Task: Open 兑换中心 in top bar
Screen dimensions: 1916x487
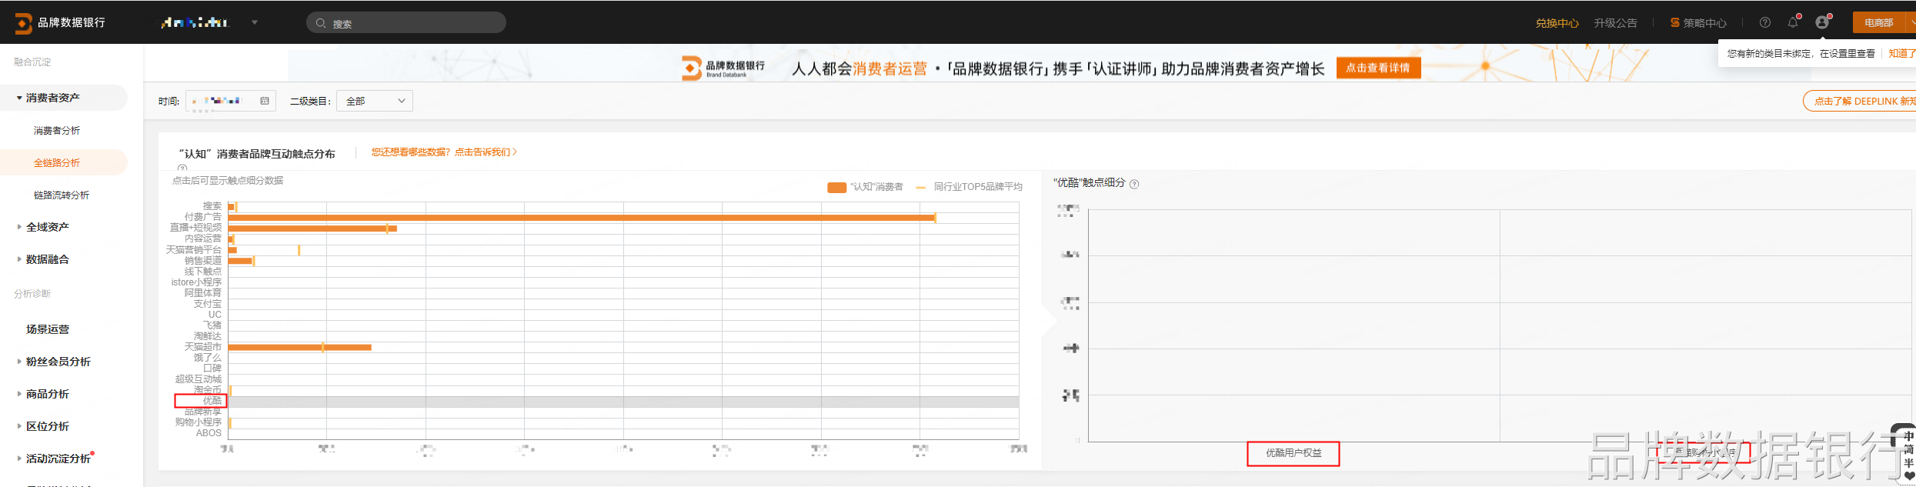Action: coord(1557,23)
